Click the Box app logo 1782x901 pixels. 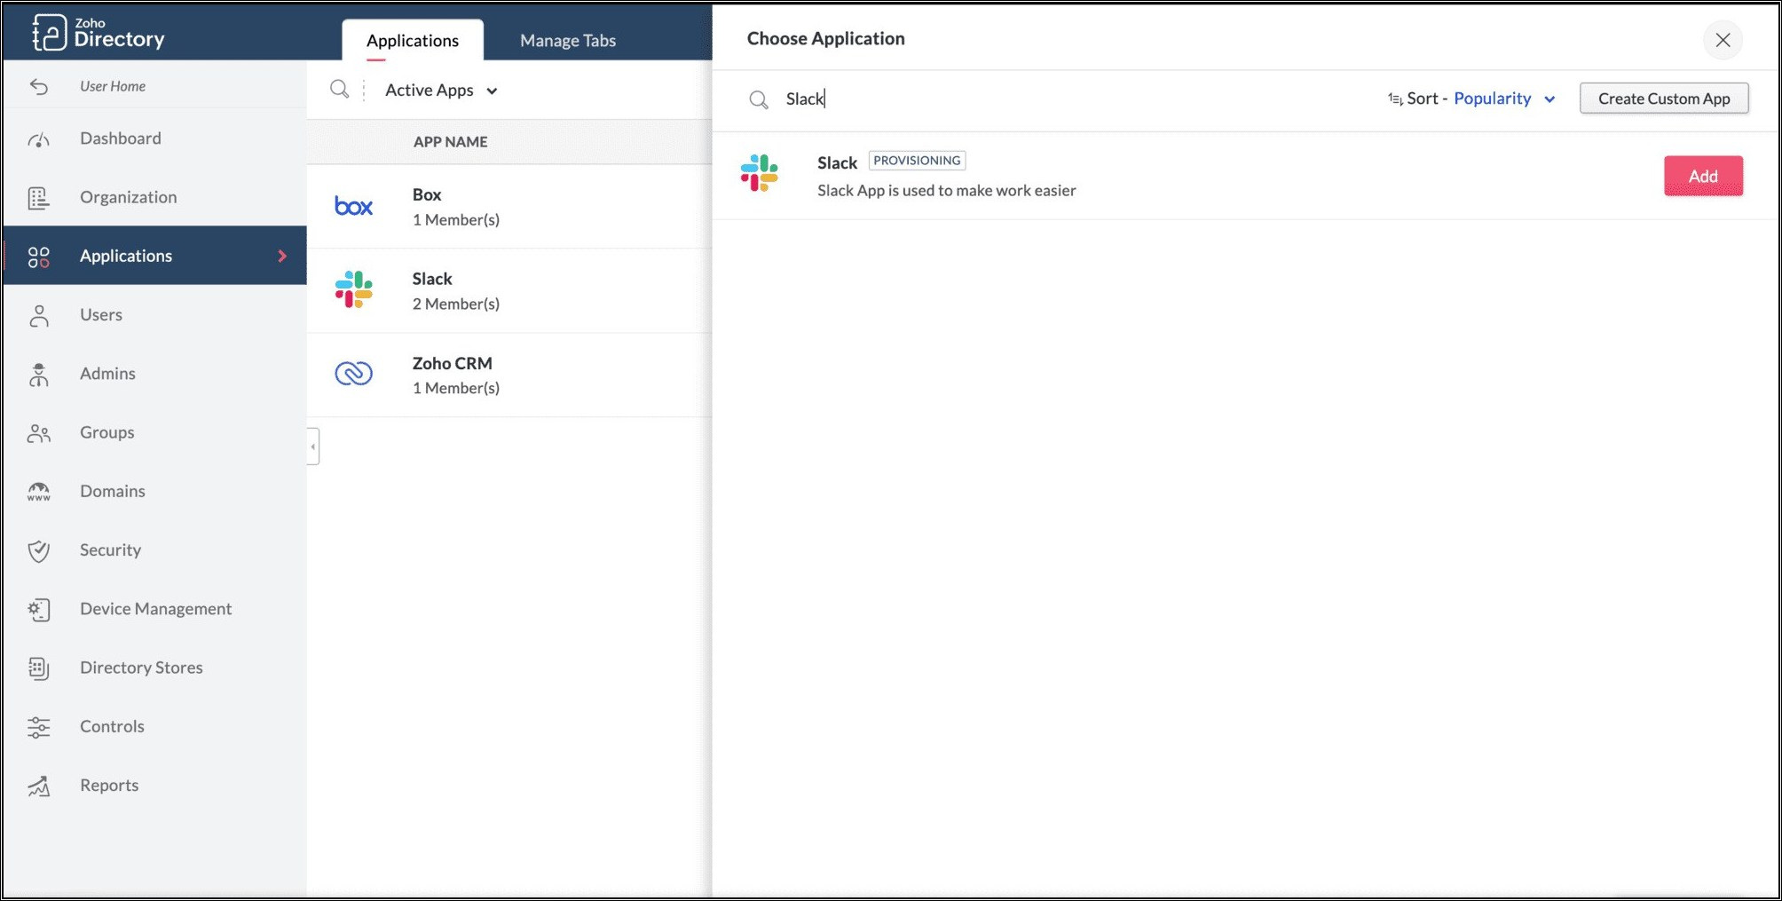coord(353,206)
